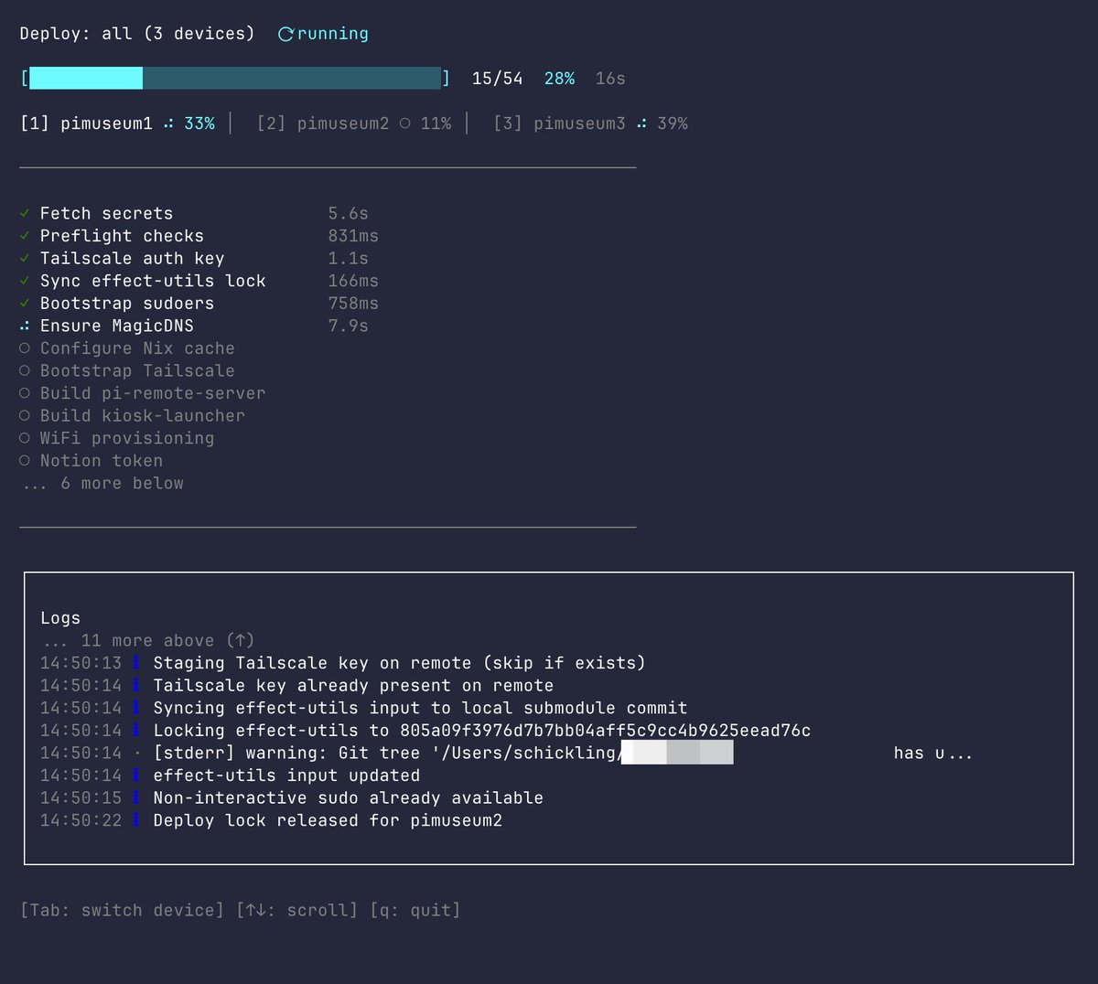
Task: Click the pimuseum2 pending circle icon
Action: (x=405, y=123)
